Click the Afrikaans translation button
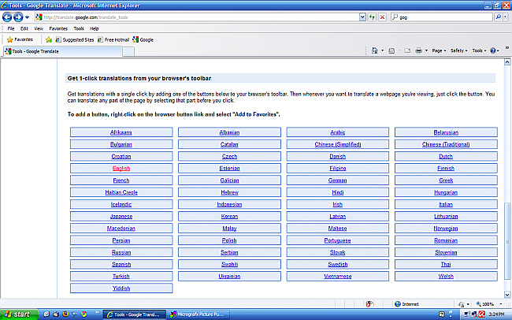Viewport: 512px width, 320px height. tap(121, 132)
